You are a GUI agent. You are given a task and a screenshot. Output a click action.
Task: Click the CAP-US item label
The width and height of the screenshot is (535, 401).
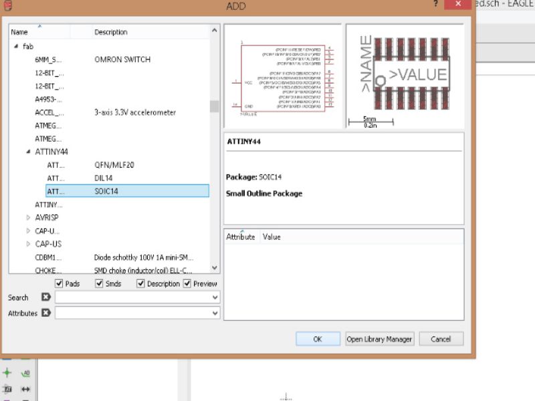[48, 244]
